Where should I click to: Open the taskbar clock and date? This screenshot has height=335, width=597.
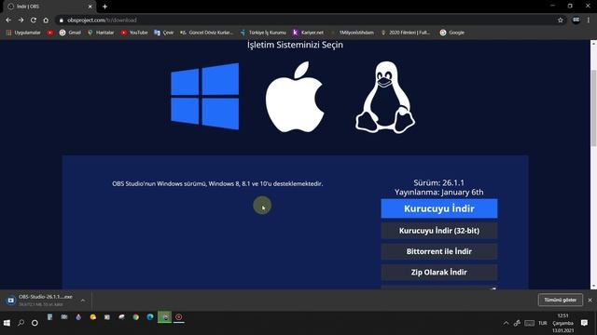tap(563, 323)
